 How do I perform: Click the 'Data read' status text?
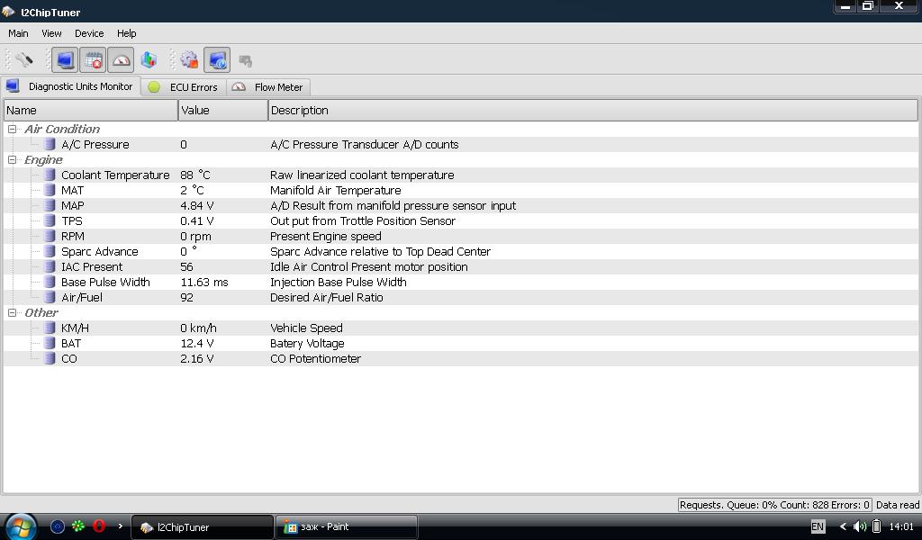[898, 505]
